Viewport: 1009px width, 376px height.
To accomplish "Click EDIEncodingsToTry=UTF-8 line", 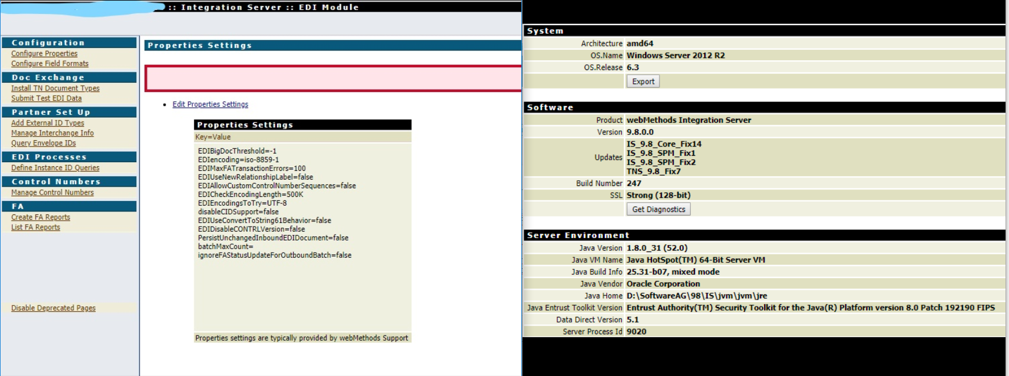I will point(242,203).
